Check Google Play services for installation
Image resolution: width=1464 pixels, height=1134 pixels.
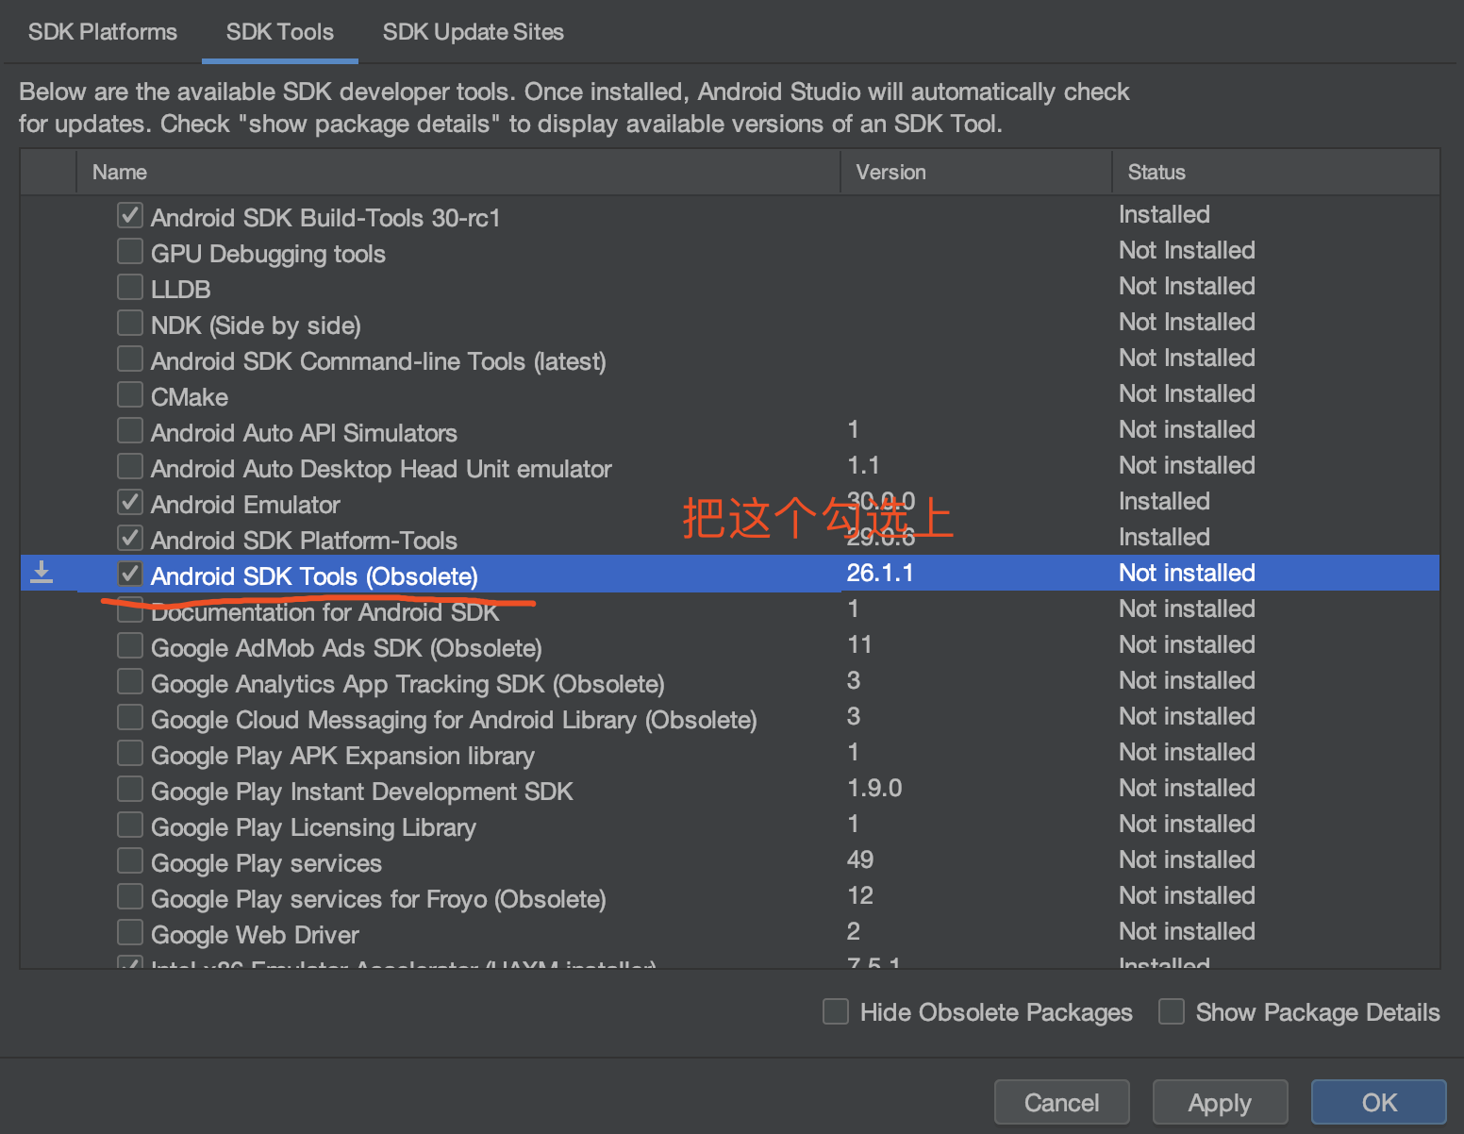tap(129, 860)
